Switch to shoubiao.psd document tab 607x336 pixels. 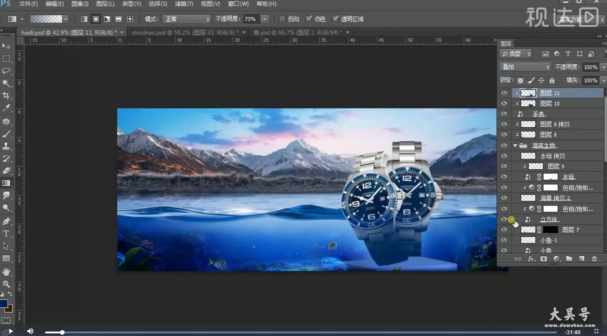pyautogui.click(x=185, y=32)
